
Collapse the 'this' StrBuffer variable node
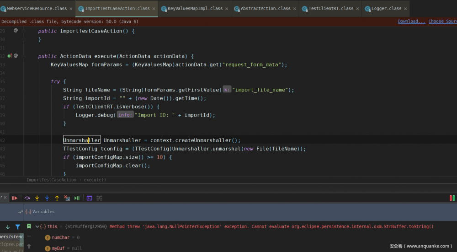[37, 227]
